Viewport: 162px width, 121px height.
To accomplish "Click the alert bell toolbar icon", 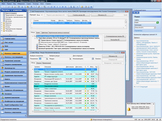I will click(x=82, y=7).
